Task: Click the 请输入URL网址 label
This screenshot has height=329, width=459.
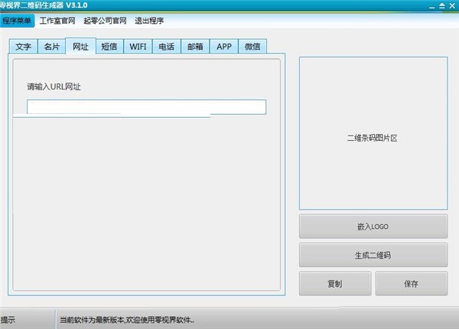Action: (54, 86)
